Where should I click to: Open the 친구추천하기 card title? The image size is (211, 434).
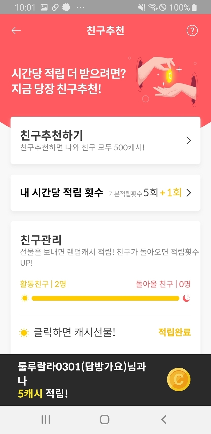coord(52,135)
